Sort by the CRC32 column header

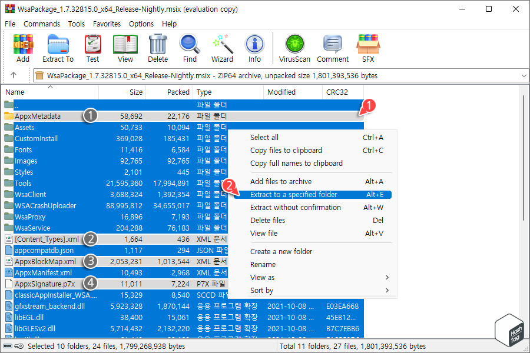coord(343,92)
